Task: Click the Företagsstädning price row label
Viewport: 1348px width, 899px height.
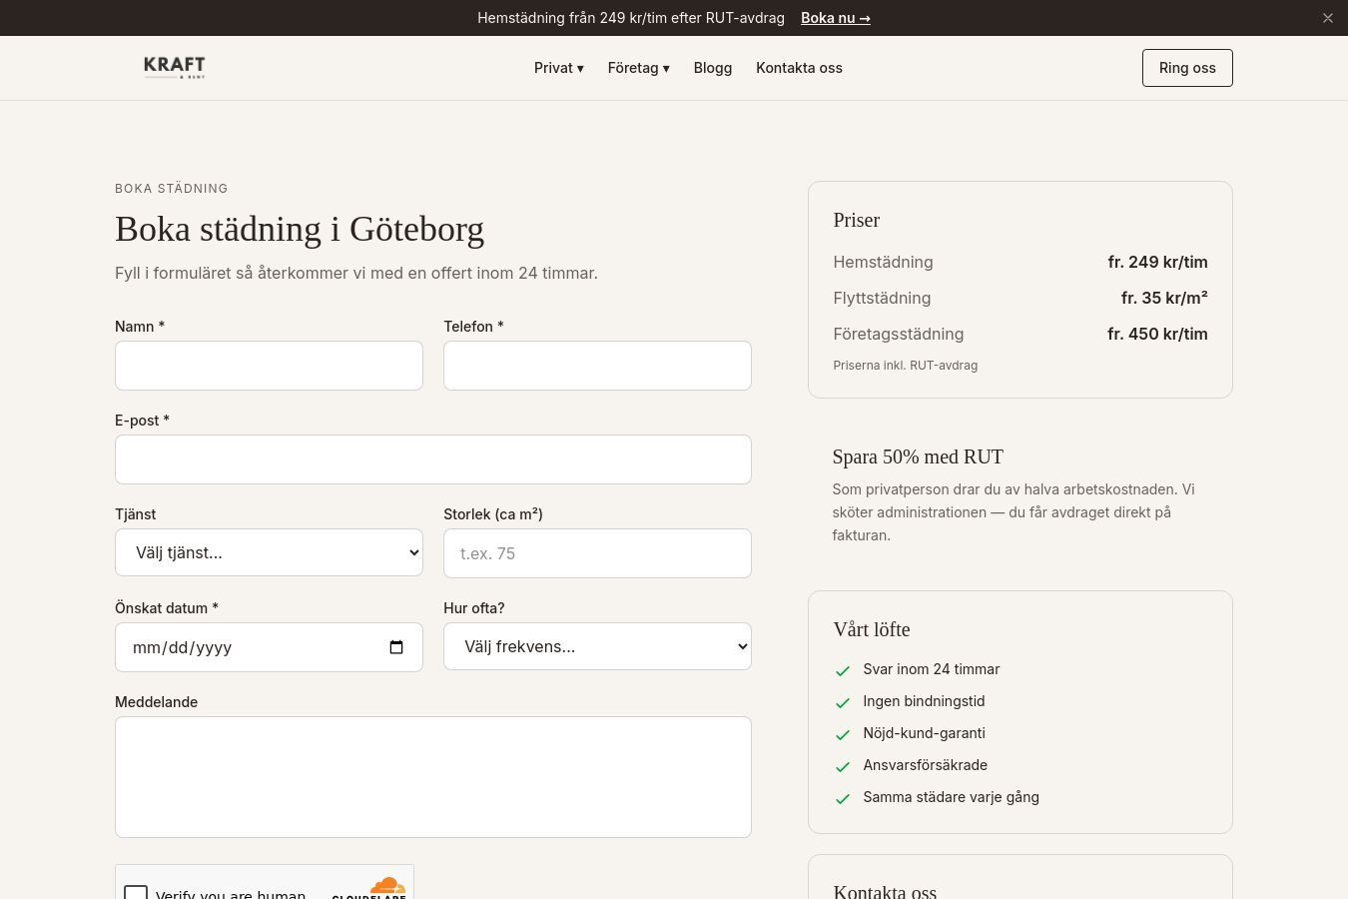Action: pos(899,334)
